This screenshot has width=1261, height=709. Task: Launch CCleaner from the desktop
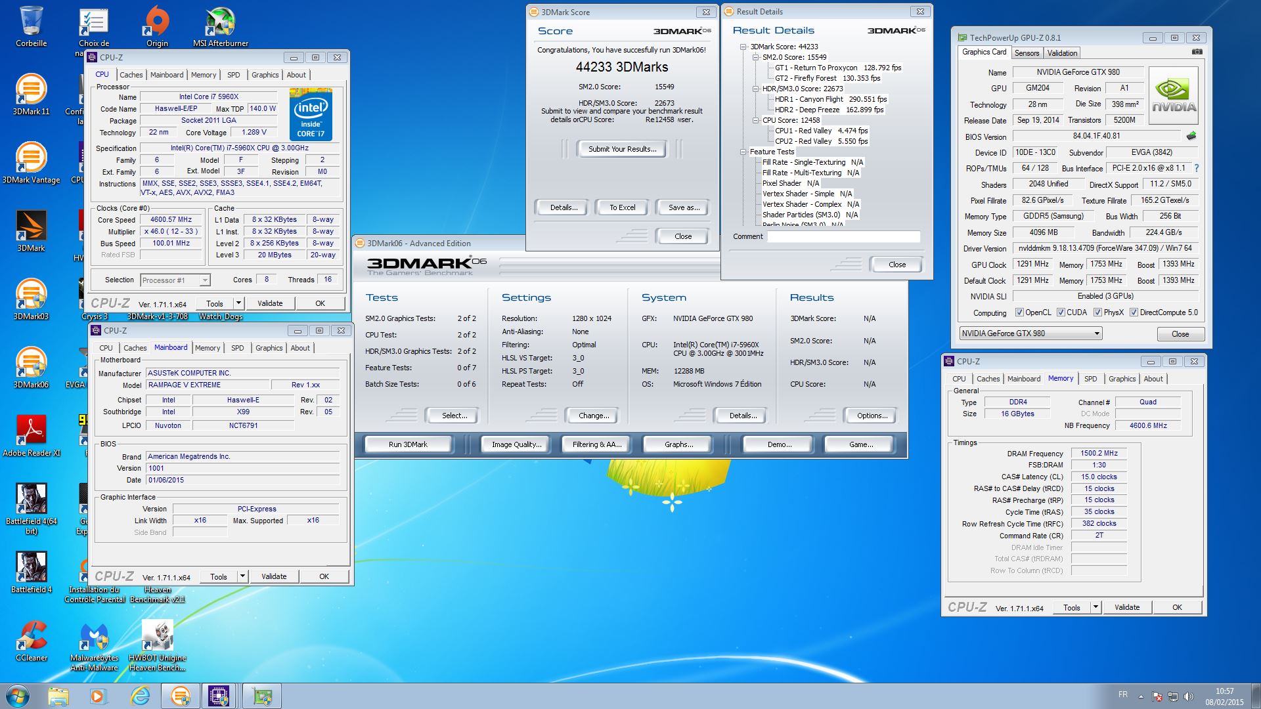pos(31,641)
